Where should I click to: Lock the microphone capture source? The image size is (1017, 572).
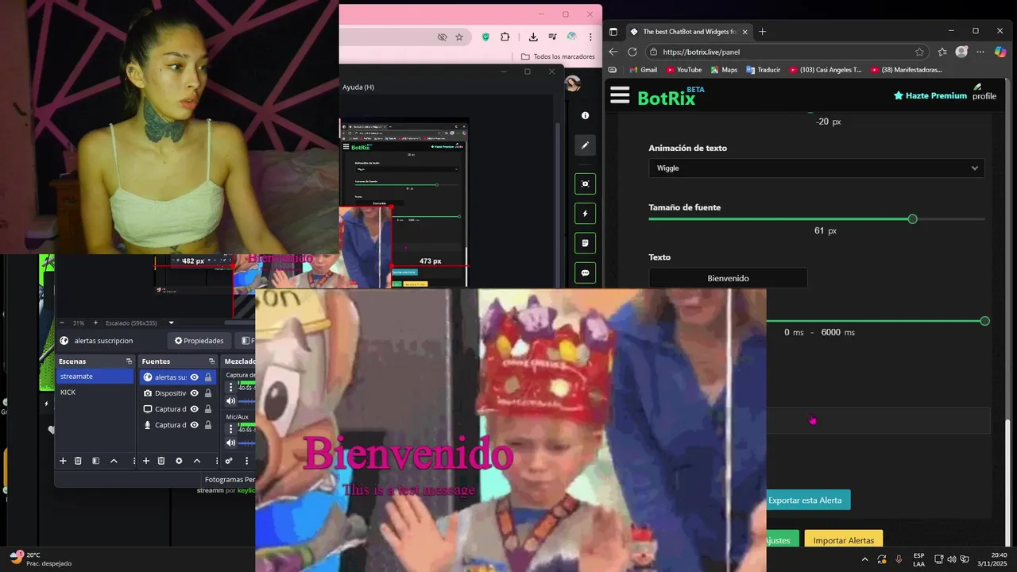tap(208, 425)
